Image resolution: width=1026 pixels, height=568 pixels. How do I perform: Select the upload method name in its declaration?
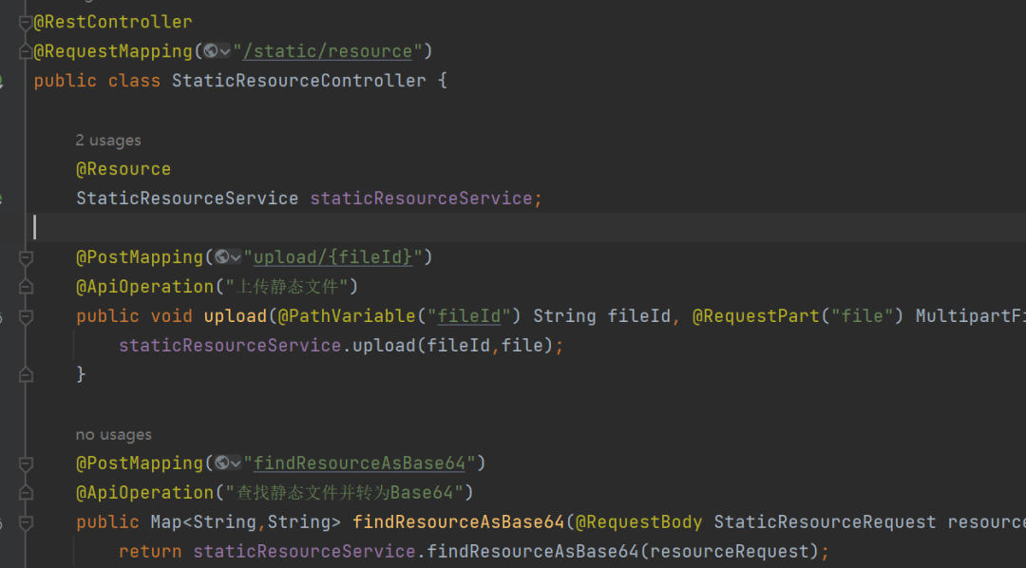[235, 316]
